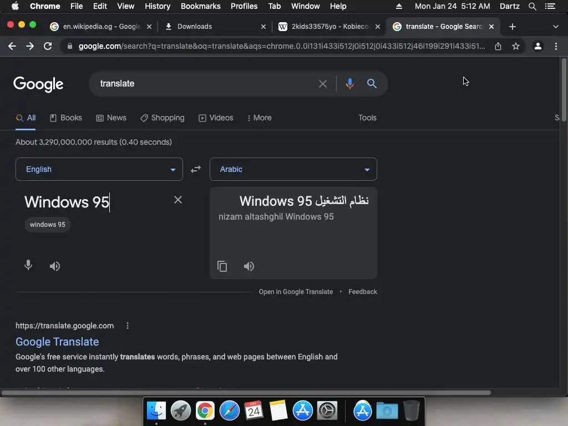Swap English and Arabic languages
This screenshot has height=426, width=568.
[x=196, y=169]
